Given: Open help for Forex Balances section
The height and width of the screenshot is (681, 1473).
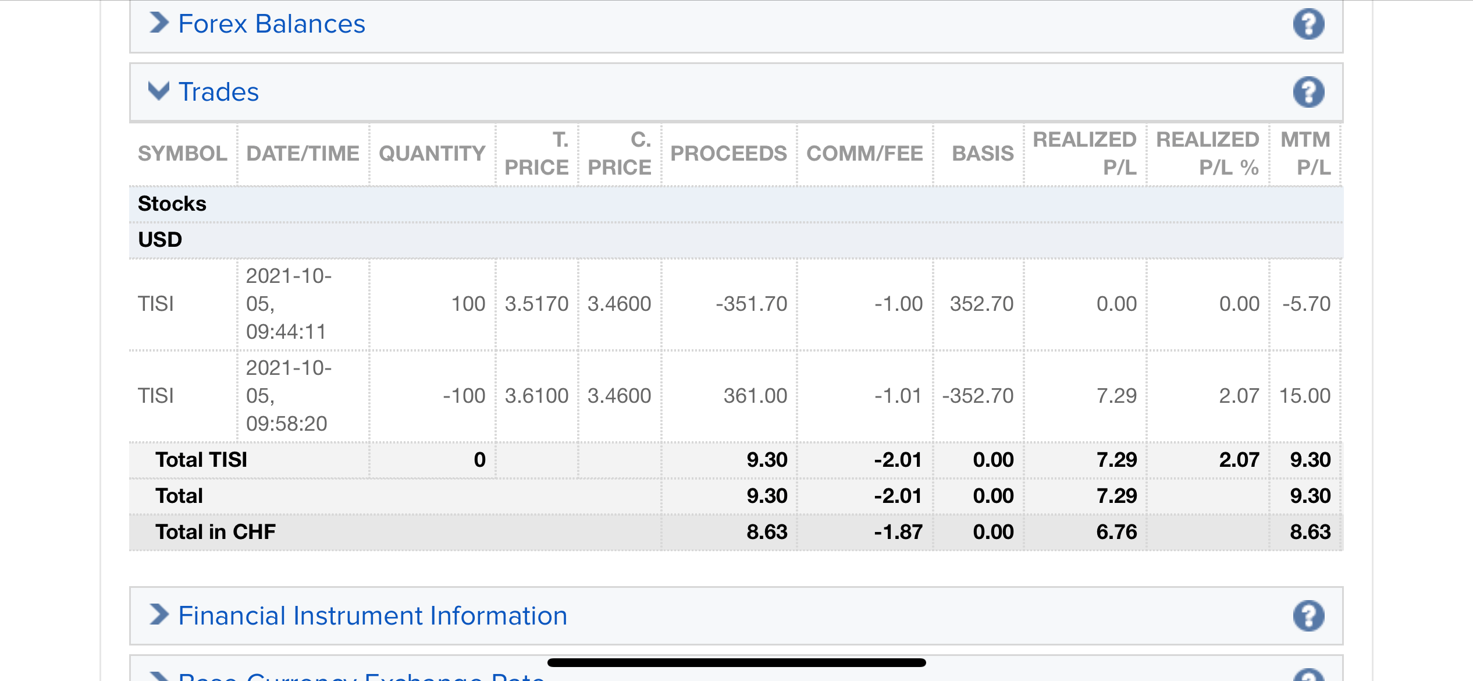Looking at the screenshot, I should click(1308, 24).
